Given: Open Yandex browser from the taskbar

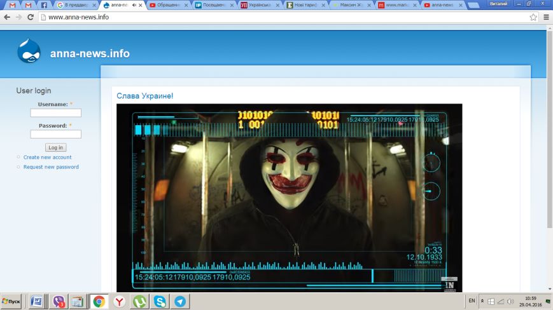Looking at the screenshot, I should (119, 302).
